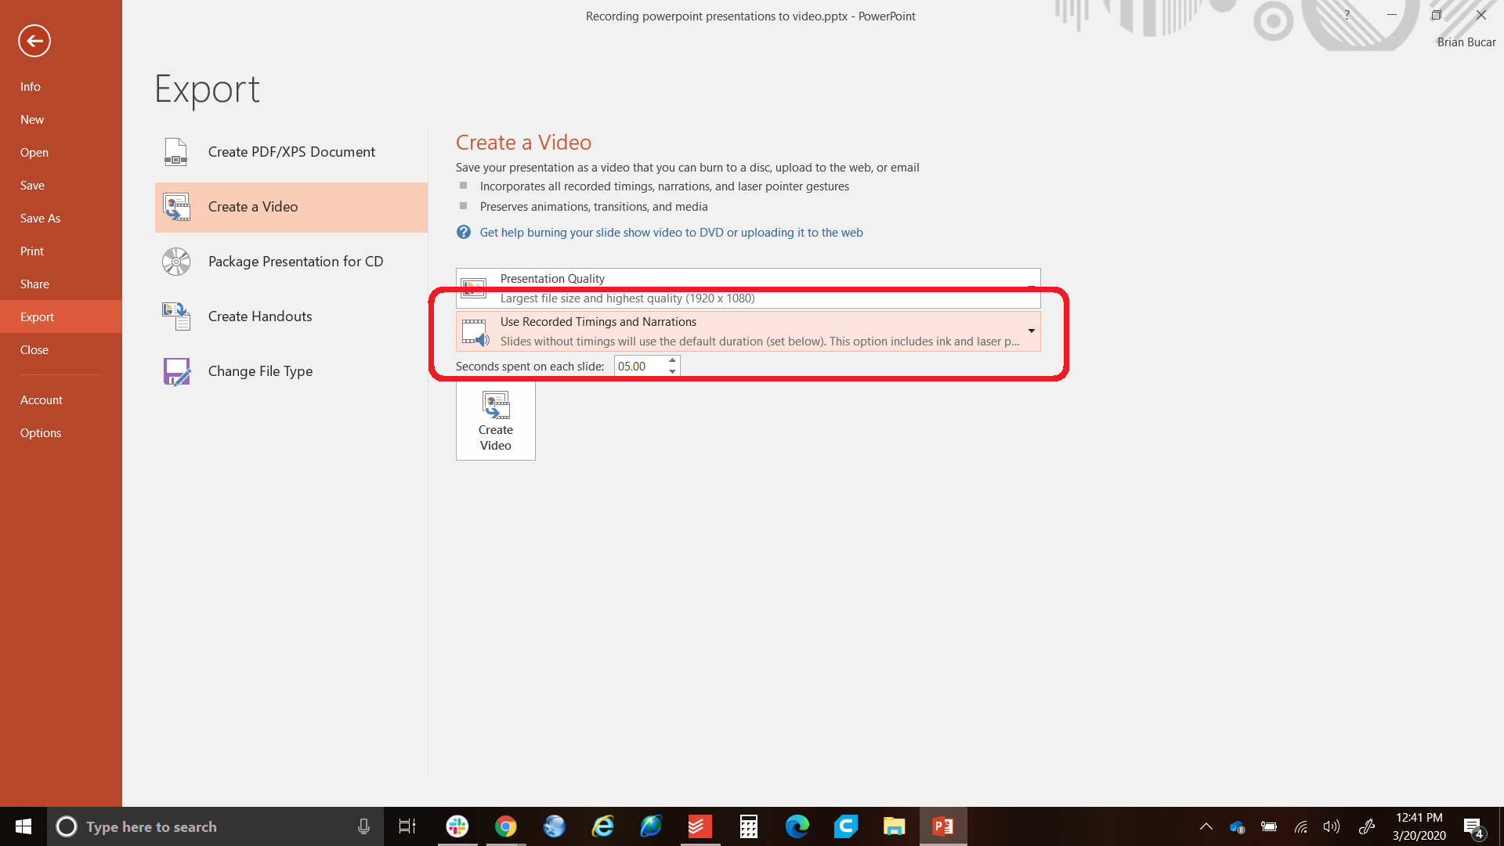1504x846 pixels.
Task: Click the help question mark beside DVD link
Action: pos(463,233)
